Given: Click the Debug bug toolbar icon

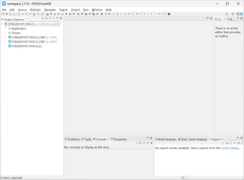Looking at the screenshot, I should [x=78, y=14].
